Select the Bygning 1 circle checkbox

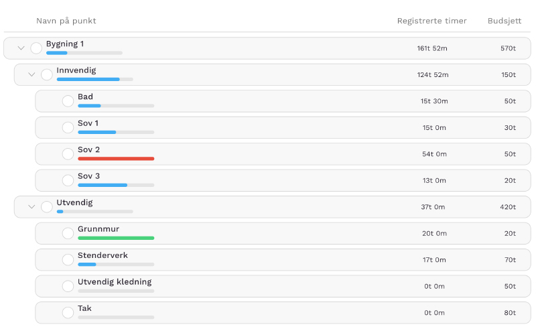click(x=36, y=48)
